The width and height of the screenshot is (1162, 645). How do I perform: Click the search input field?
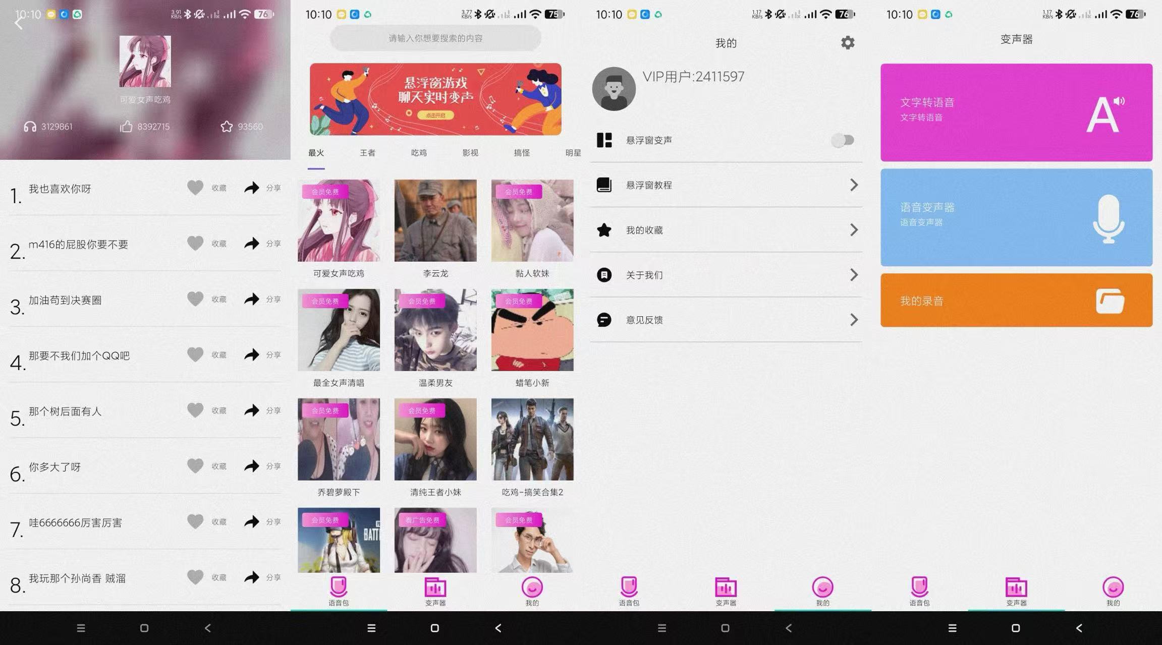(435, 38)
